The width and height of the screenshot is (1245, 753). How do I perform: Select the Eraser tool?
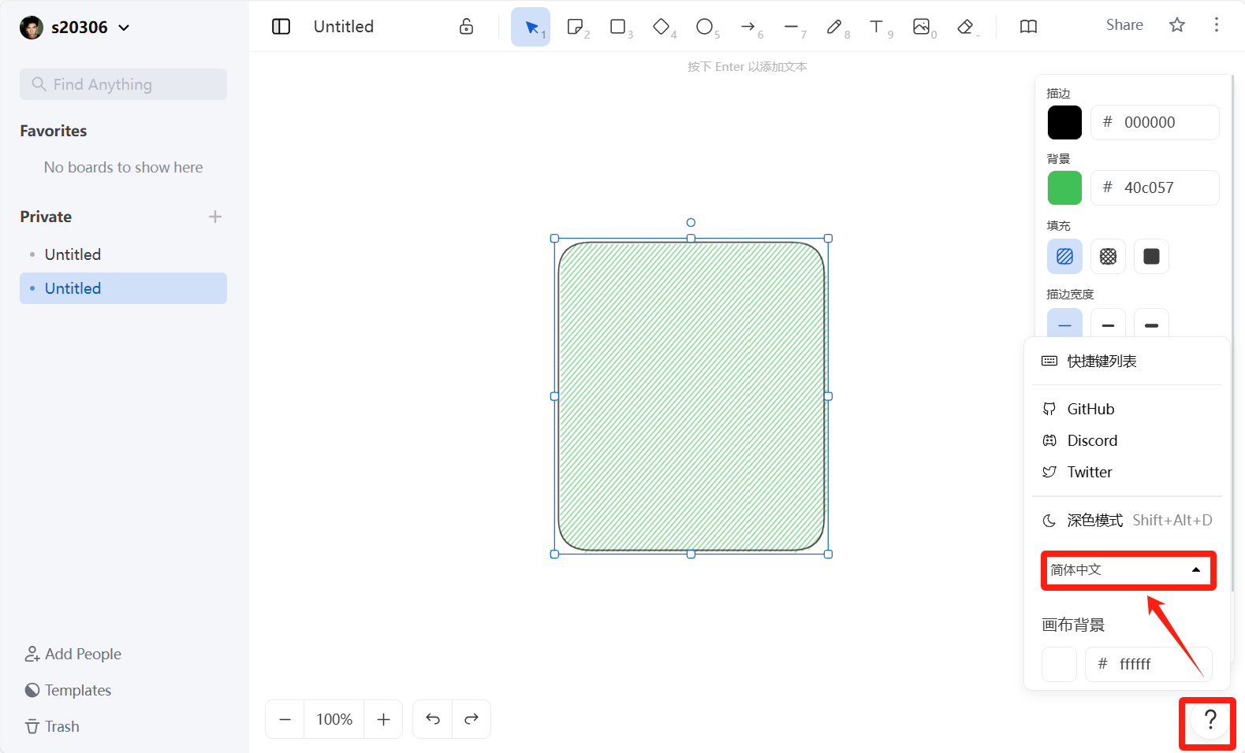click(965, 27)
